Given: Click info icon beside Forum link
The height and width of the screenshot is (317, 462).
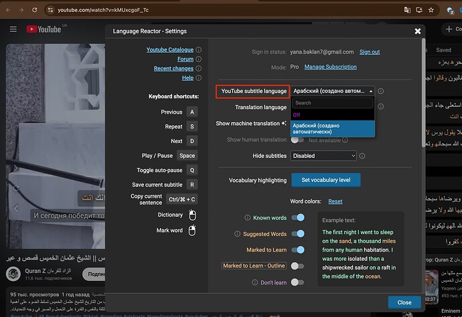Looking at the screenshot, I should [199, 59].
